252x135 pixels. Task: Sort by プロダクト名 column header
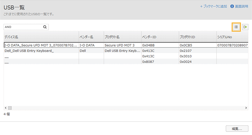click(x=123, y=37)
